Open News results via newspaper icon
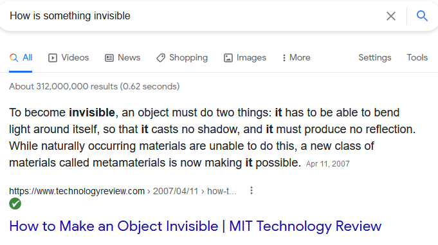The width and height of the screenshot is (438, 245). coord(109,58)
